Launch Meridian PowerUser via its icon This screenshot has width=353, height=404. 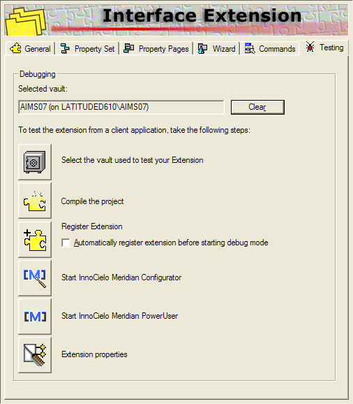pos(35,317)
